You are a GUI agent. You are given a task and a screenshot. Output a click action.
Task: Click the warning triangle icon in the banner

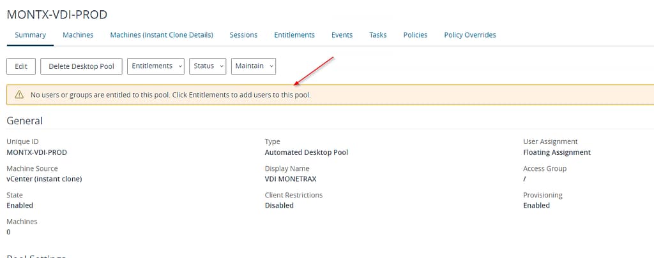19,95
